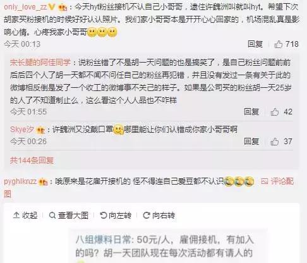Reply to only_love_zz's comment at 00:13
The image size is (307, 263).
tap(255, 44)
